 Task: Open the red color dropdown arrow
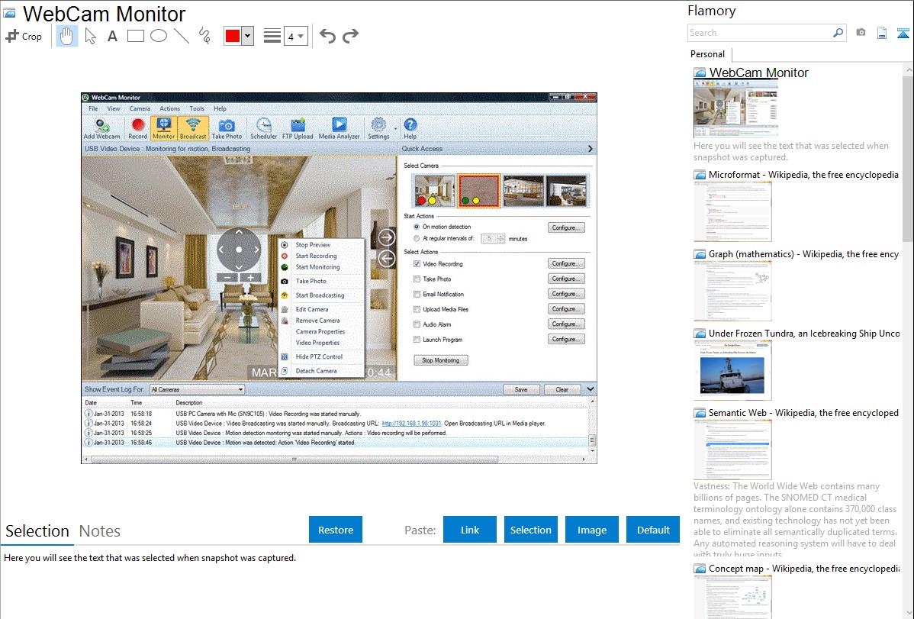[x=248, y=36]
